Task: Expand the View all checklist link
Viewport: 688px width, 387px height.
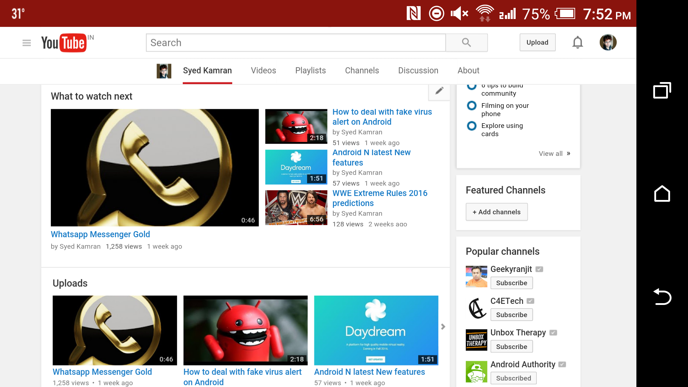Action: 554,154
